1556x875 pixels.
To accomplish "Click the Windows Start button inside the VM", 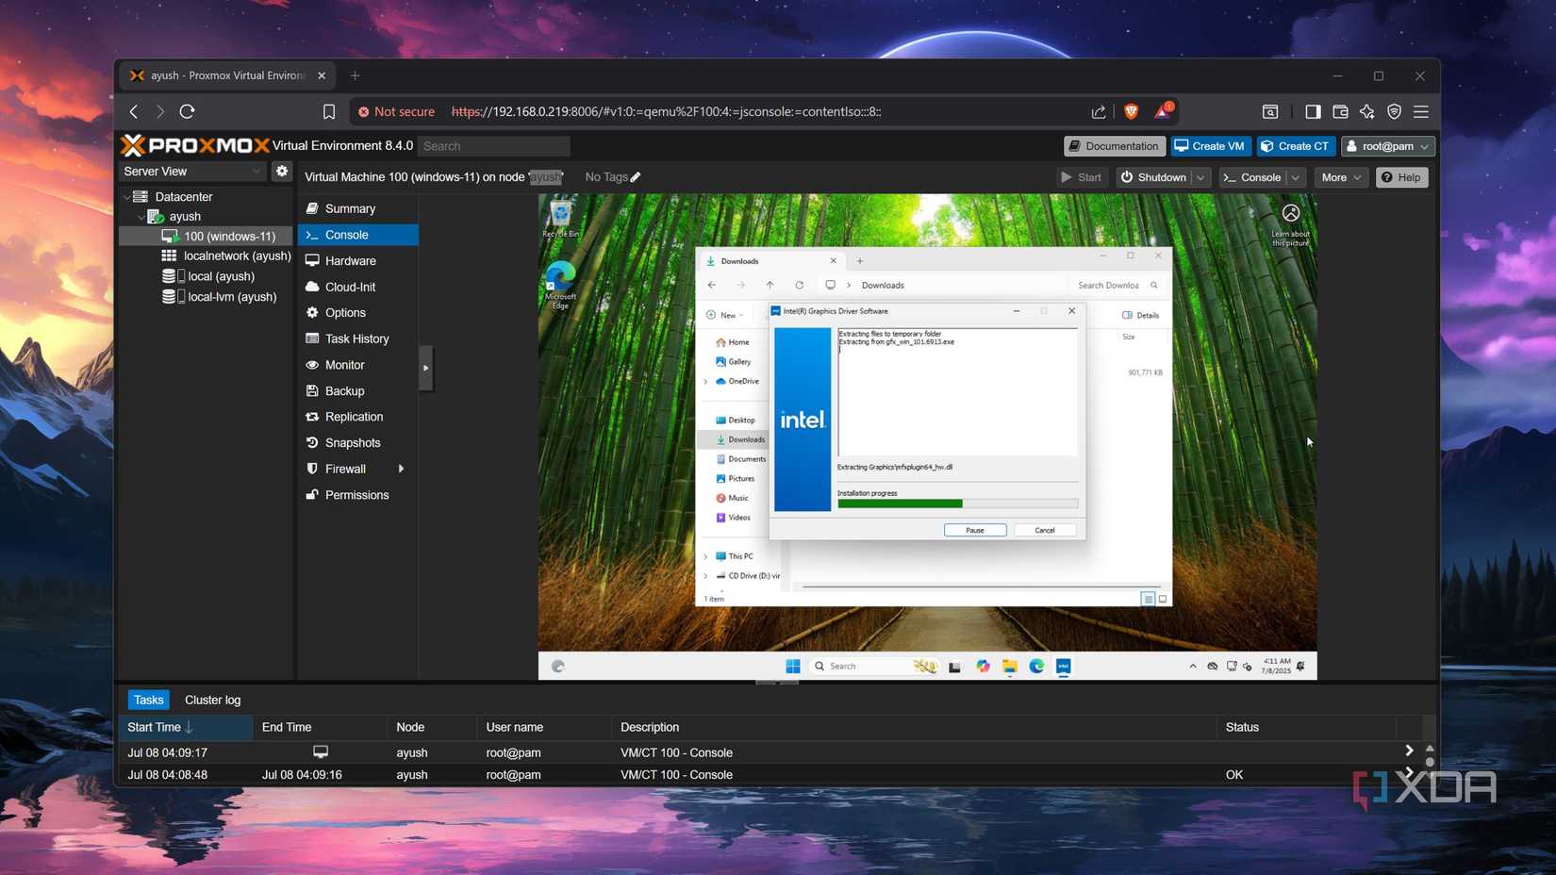I will pyautogui.click(x=790, y=666).
